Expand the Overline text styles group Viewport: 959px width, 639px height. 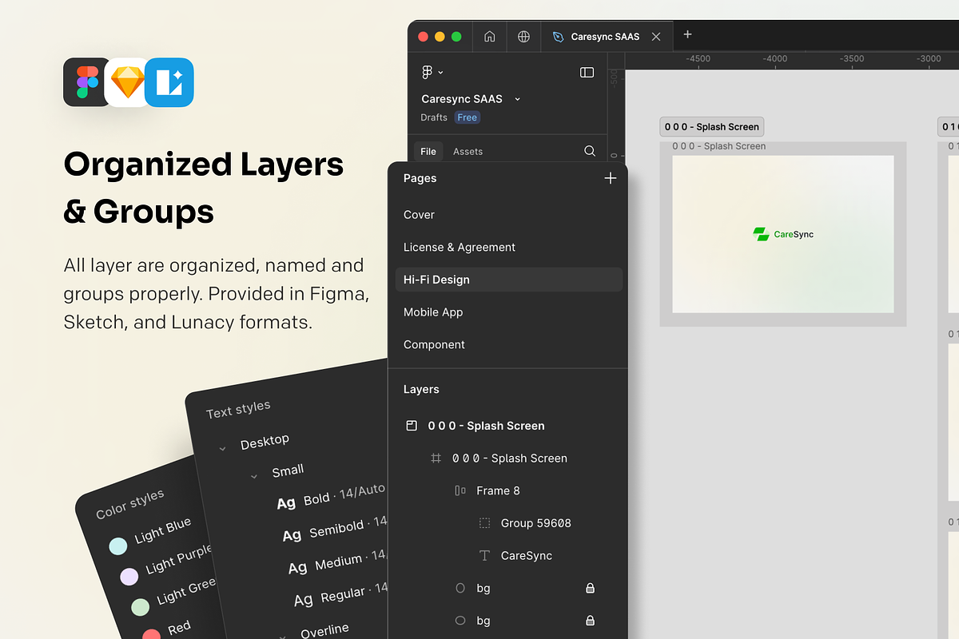282,637
